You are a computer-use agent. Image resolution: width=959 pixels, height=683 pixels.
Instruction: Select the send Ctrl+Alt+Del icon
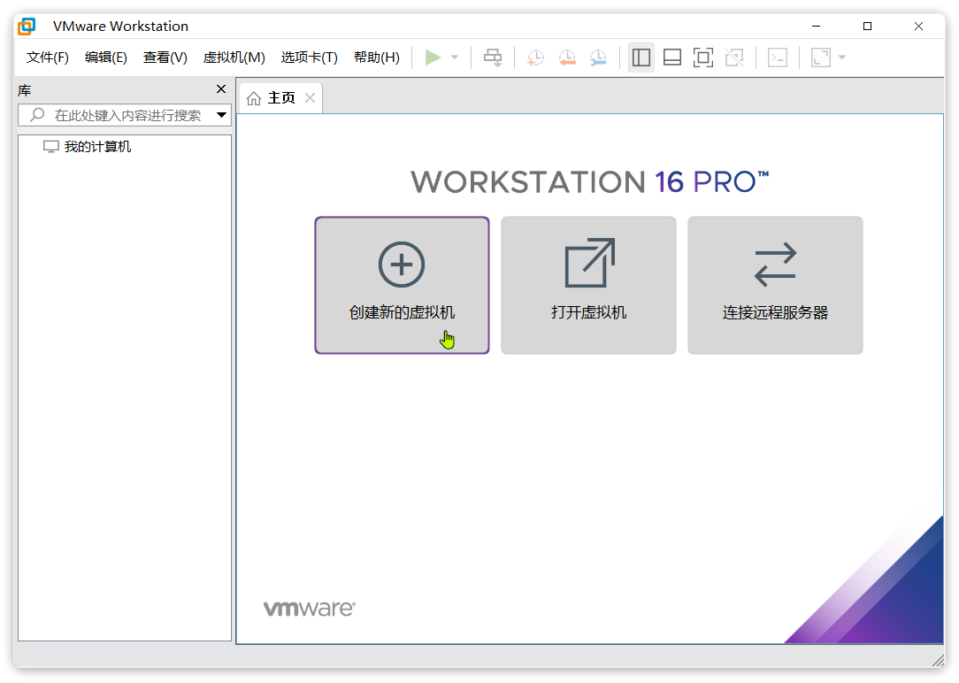pos(493,58)
